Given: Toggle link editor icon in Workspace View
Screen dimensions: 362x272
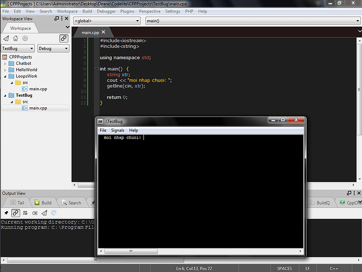Looking at the screenshot, I should pos(64,39).
